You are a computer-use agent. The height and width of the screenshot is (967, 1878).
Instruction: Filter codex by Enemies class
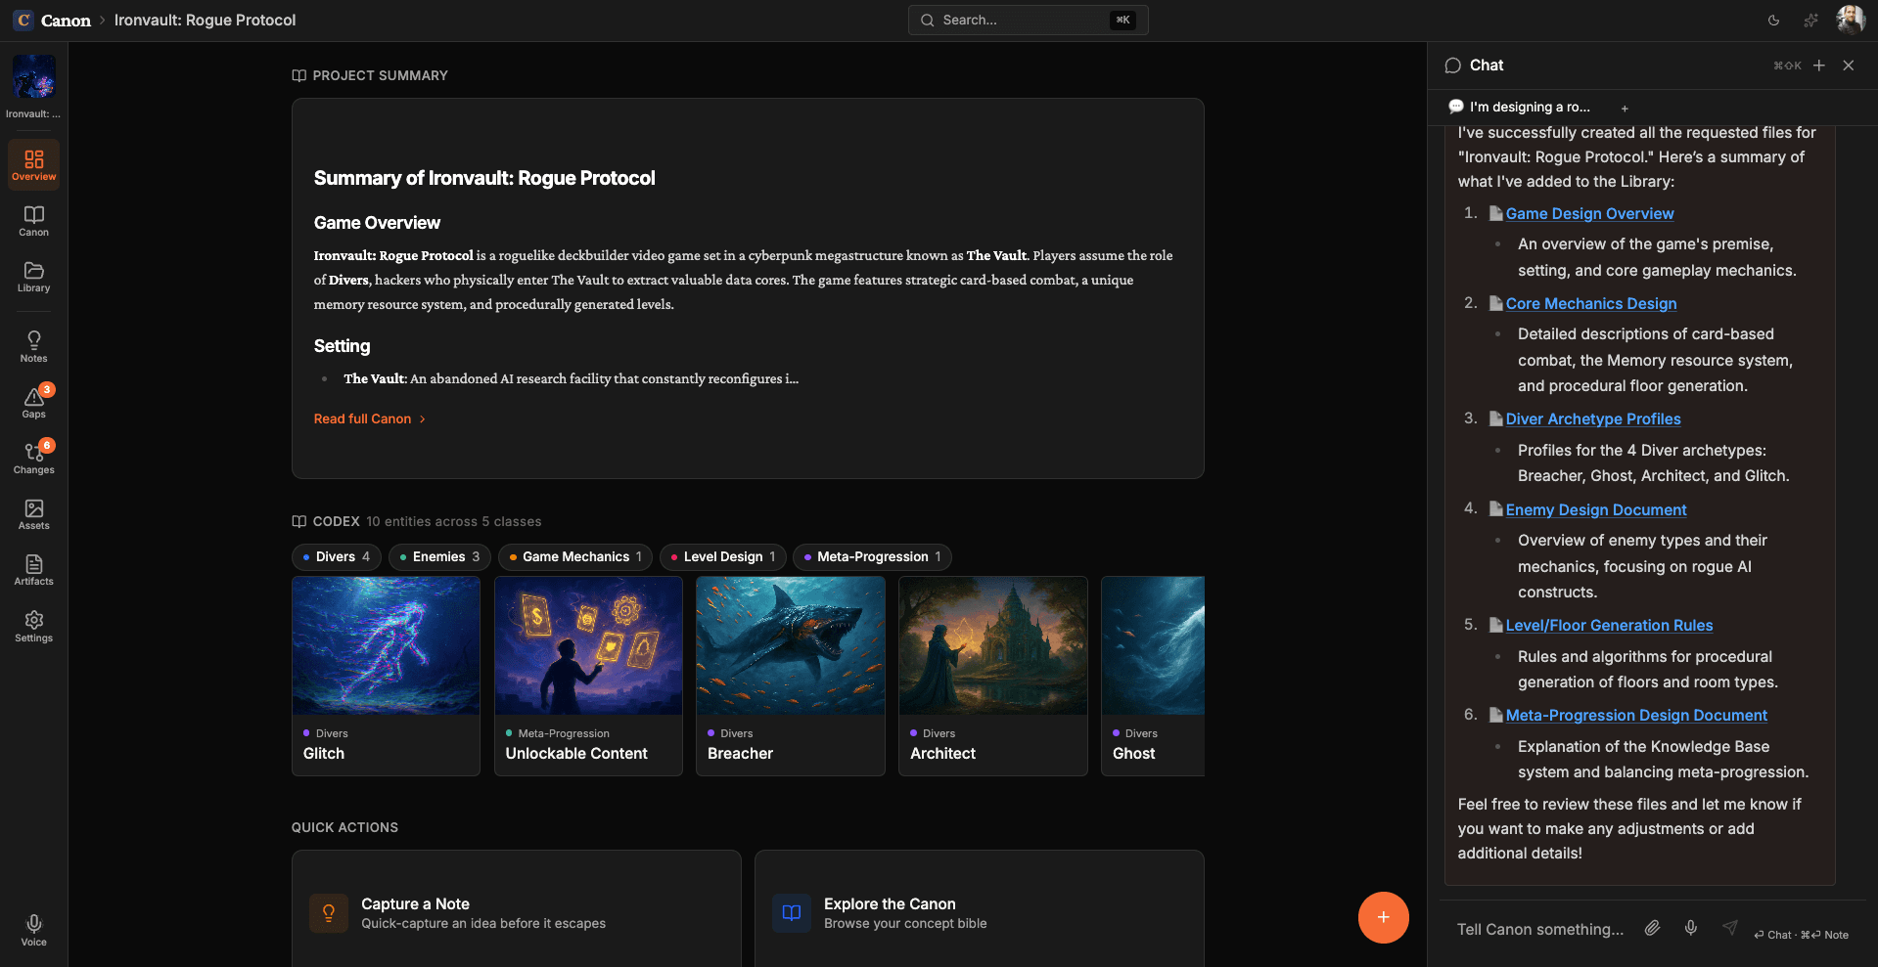440,557
